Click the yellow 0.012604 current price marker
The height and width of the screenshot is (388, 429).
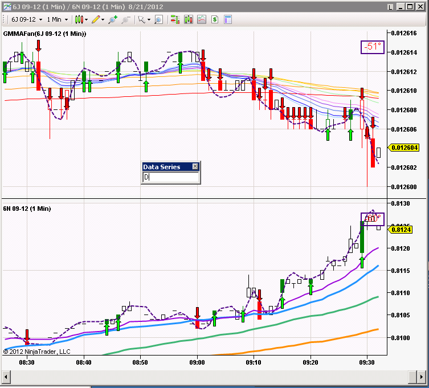pyautogui.click(x=404, y=148)
